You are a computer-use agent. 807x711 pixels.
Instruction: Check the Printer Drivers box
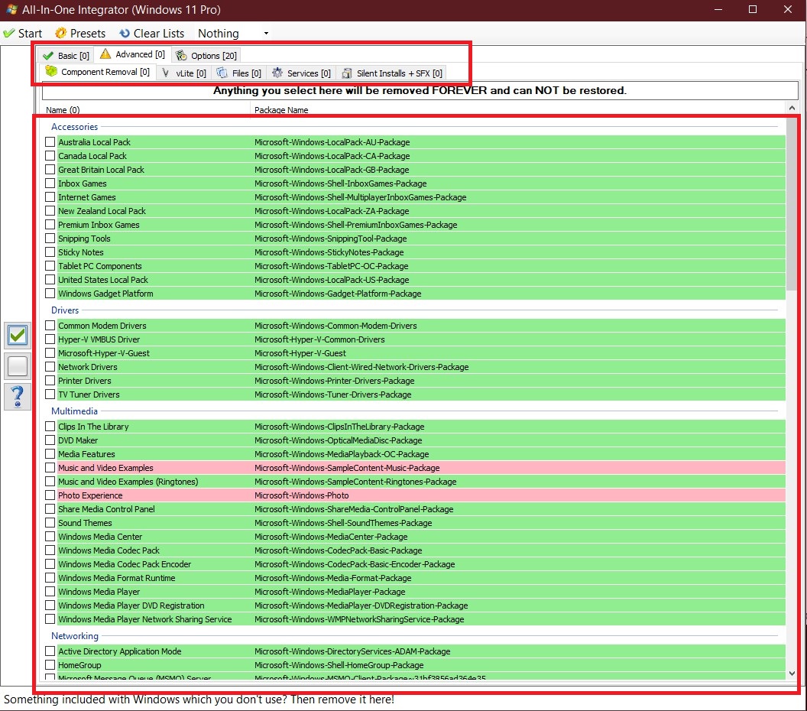[50, 380]
